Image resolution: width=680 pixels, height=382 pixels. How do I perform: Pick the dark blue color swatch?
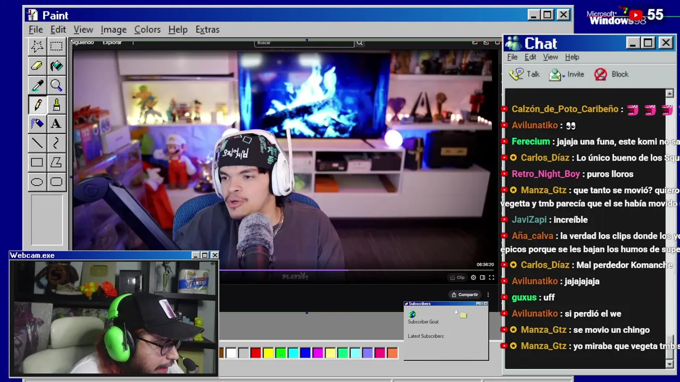pos(305,353)
